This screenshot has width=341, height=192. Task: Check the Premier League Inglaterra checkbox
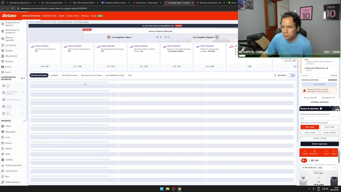22,93
